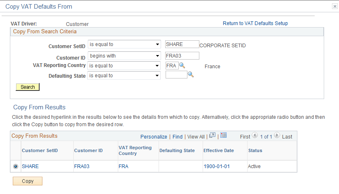This screenshot has height=194, width=339.
Task: Open Personalize grid link
Action: pos(154,136)
